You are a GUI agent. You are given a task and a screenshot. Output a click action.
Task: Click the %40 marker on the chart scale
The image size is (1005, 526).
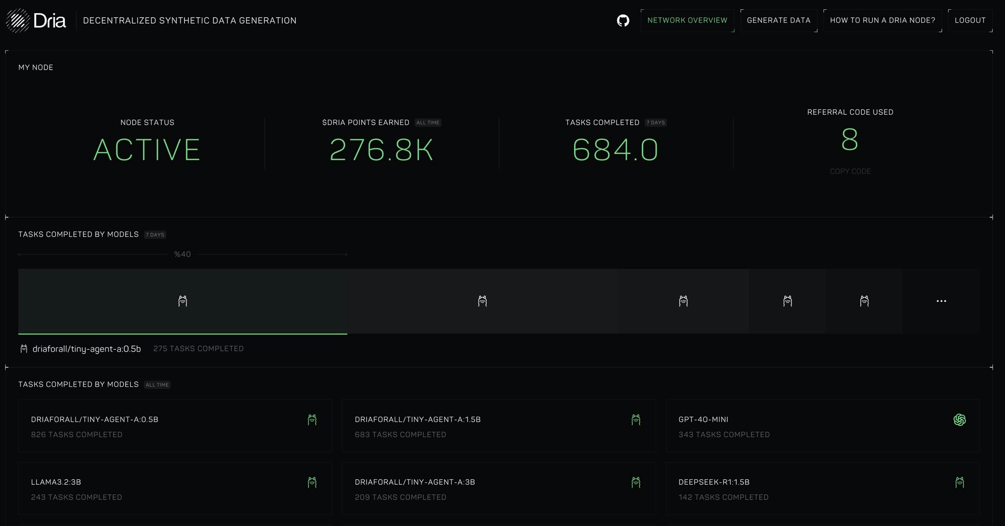click(182, 254)
